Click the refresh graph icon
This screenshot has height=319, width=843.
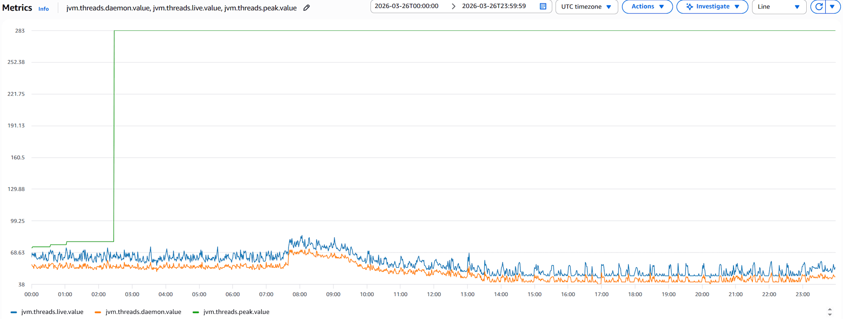(819, 7)
